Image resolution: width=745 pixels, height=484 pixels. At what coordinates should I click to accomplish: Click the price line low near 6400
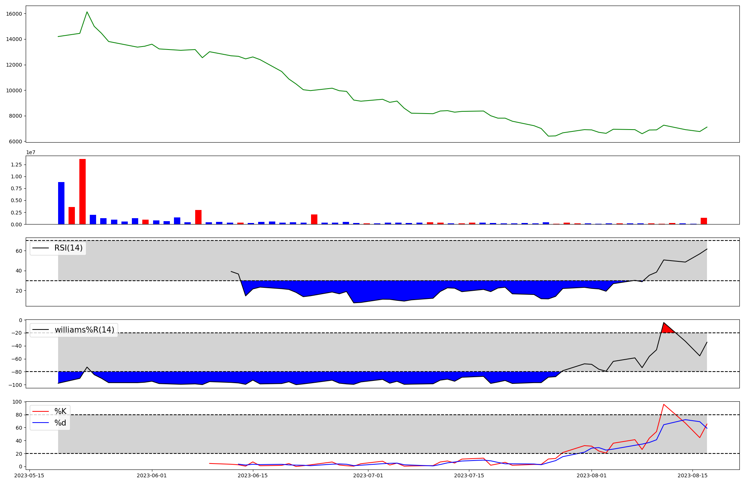point(548,136)
